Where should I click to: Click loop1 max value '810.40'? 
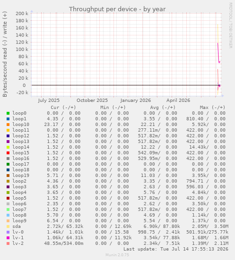tap(195, 119)
